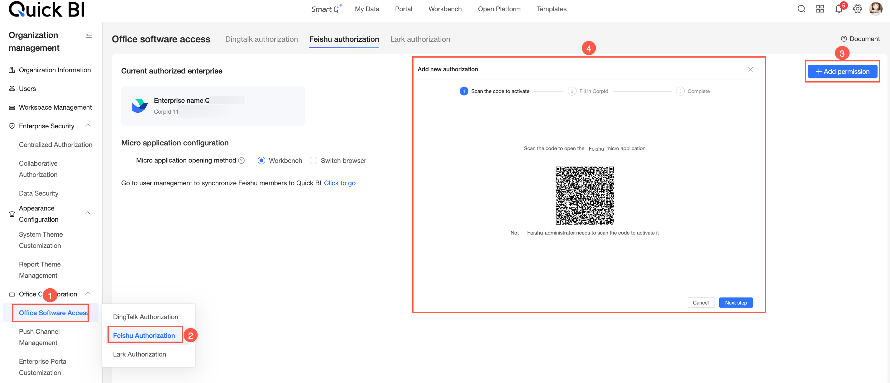Image resolution: width=890 pixels, height=383 pixels.
Task: Click step 1 Scan the code to activate
Action: click(494, 91)
